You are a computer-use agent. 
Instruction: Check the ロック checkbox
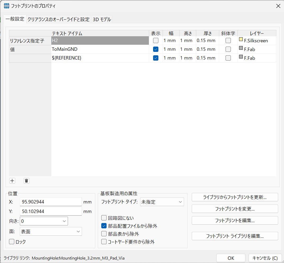(x=12, y=242)
